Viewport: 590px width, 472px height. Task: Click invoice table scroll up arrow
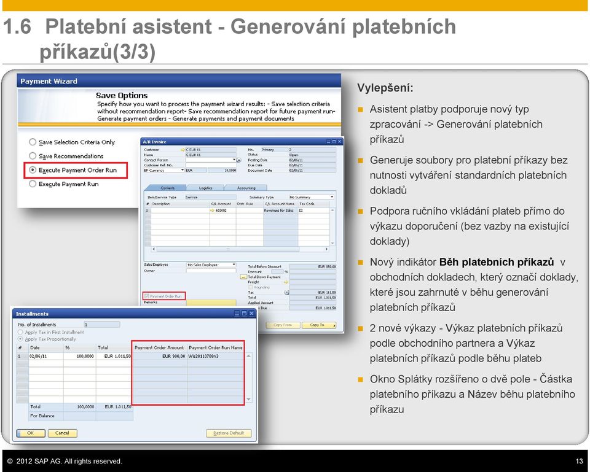point(332,211)
